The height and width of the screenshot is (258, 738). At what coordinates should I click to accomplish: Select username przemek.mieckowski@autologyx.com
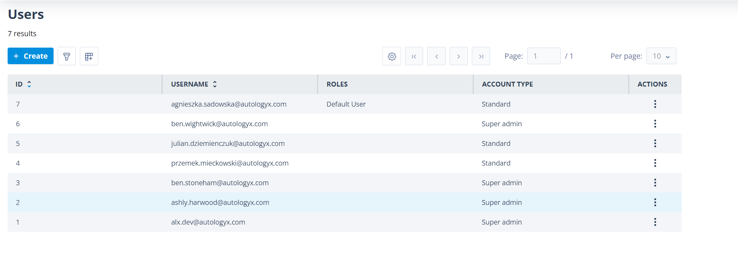230,163
